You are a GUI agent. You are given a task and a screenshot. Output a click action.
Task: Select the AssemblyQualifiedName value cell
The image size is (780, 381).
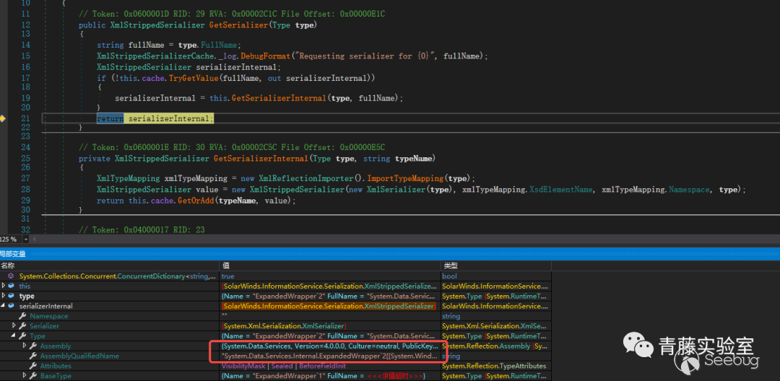329,356
